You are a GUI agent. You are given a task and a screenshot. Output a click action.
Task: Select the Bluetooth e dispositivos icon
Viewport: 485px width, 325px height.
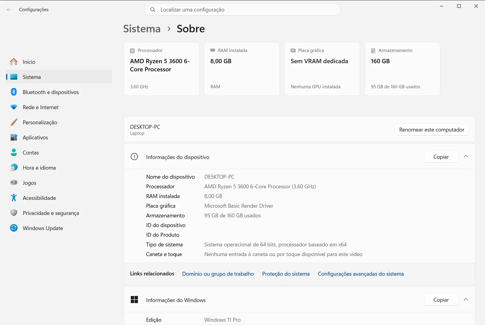coord(14,92)
